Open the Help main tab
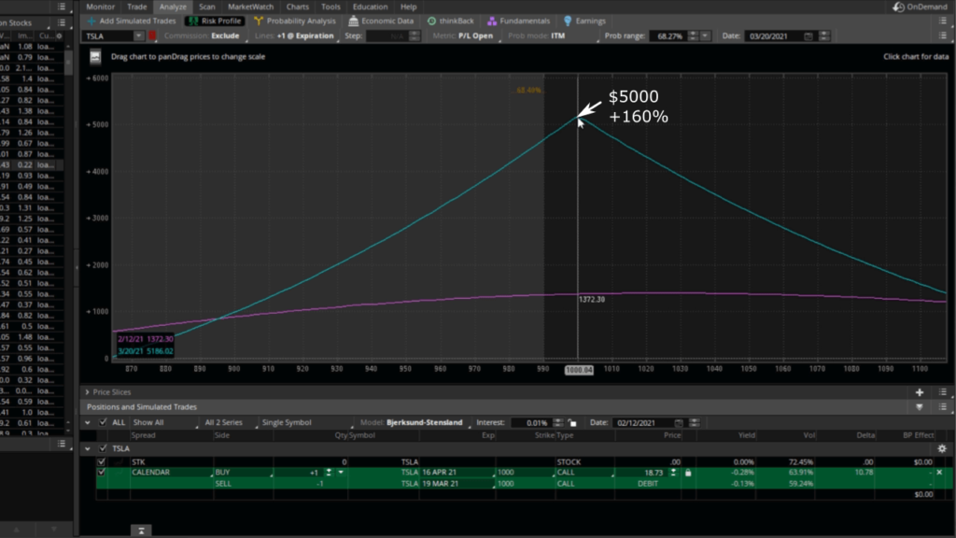This screenshot has height=538, width=956. click(409, 7)
